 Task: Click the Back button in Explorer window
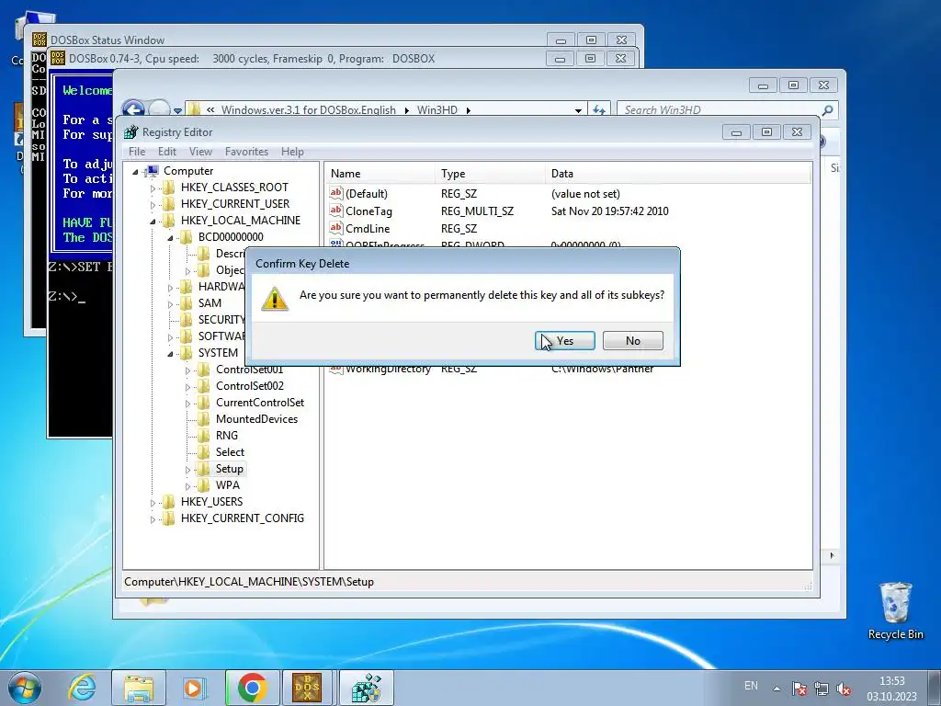pyautogui.click(x=133, y=108)
